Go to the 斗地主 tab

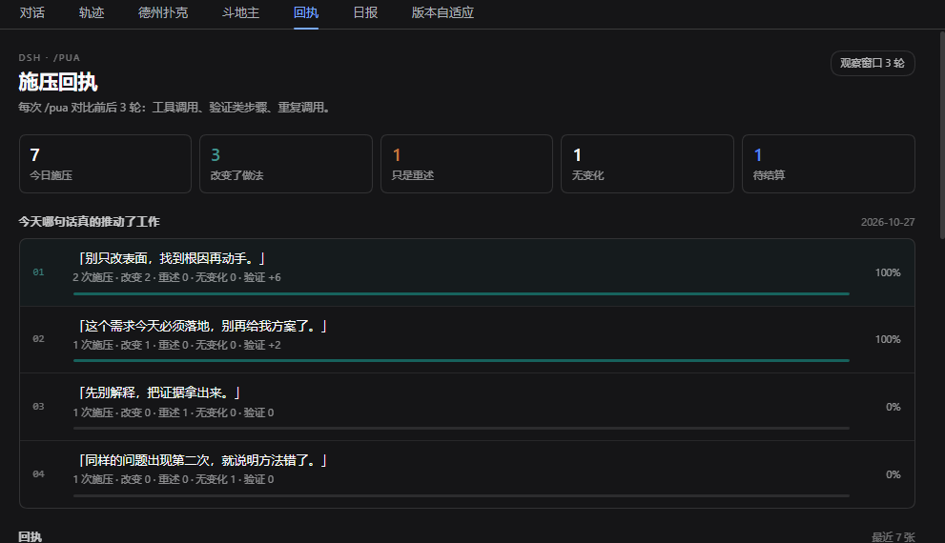pos(240,12)
